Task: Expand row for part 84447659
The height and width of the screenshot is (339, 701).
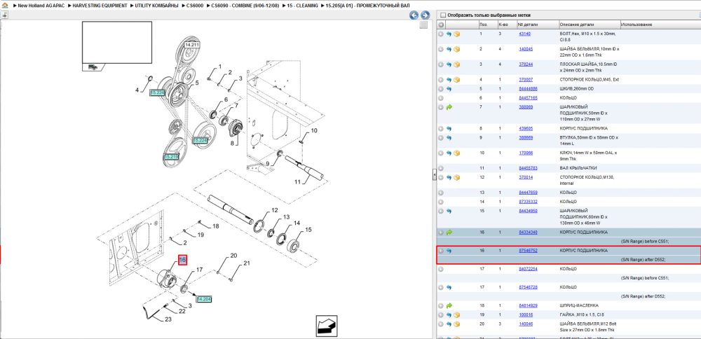Action: (441, 193)
